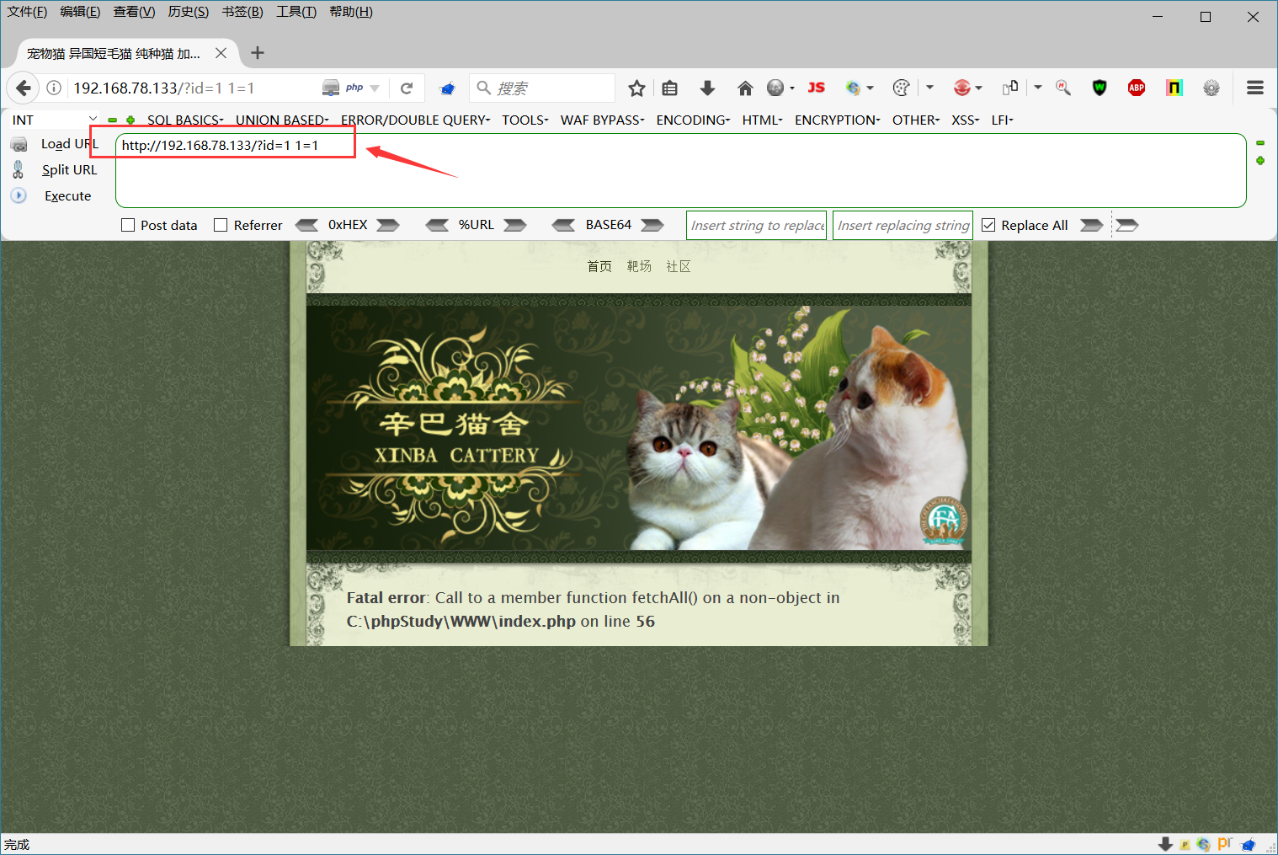
Task: Open the 工具(T) menu
Action: [x=296, y=12]
